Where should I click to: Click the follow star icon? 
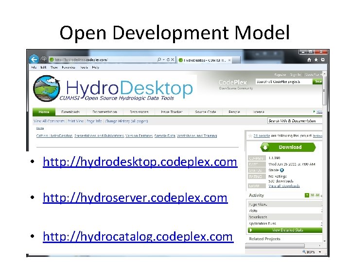250,136
